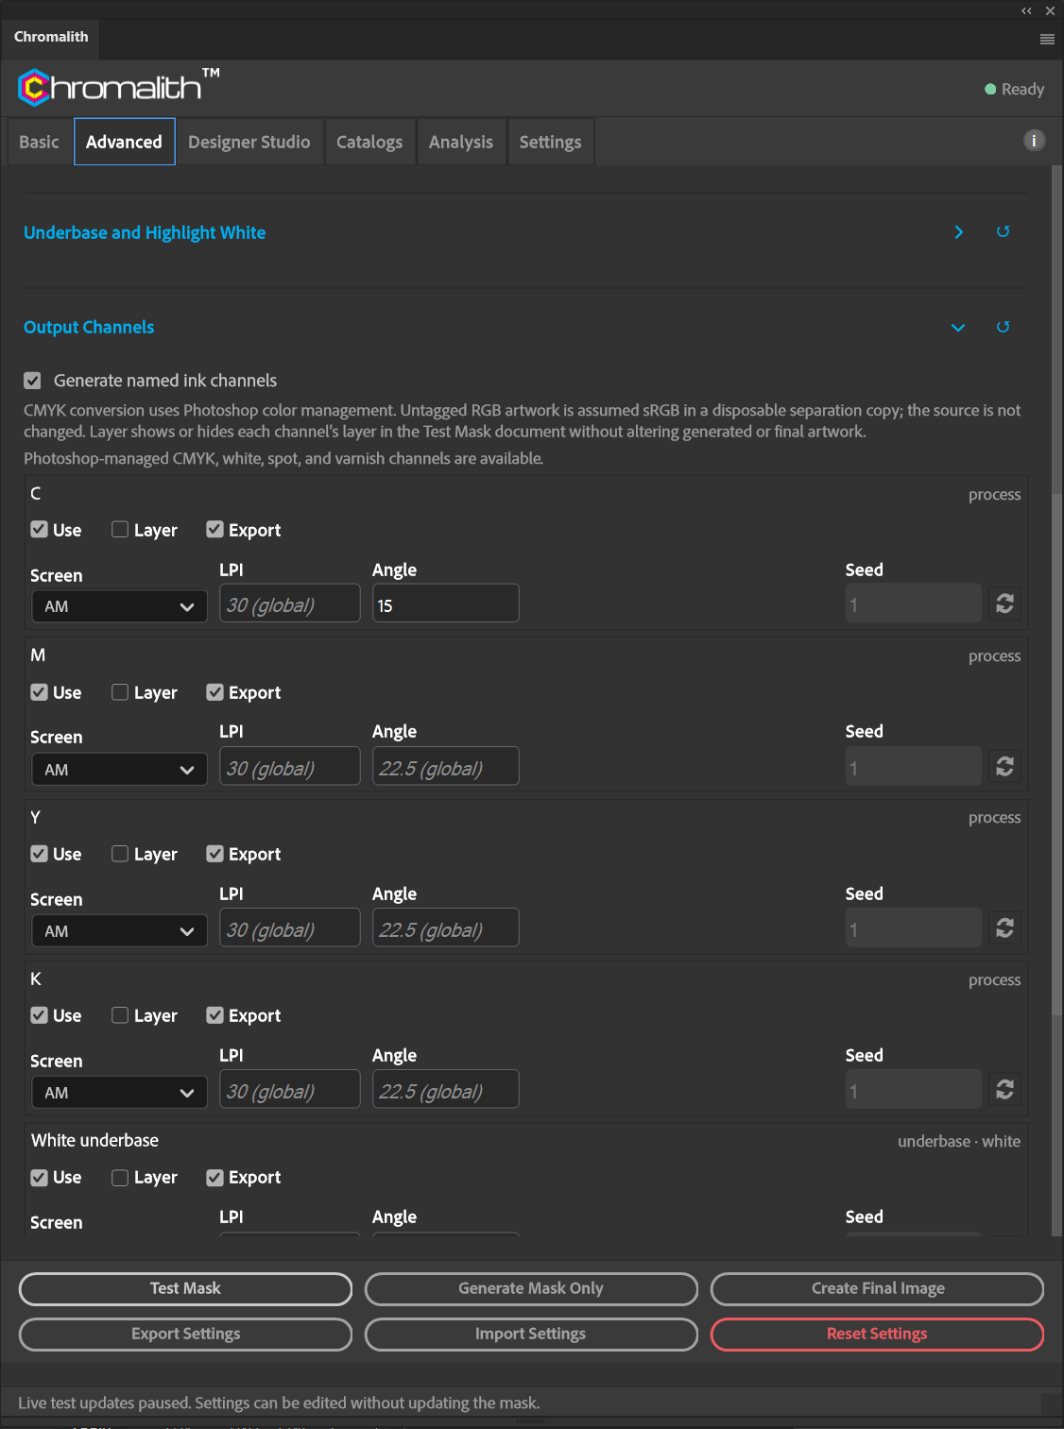Uncheck Export for channel Y
The width and height of the screenshot is (1064, 1429).
coord(215,854)
